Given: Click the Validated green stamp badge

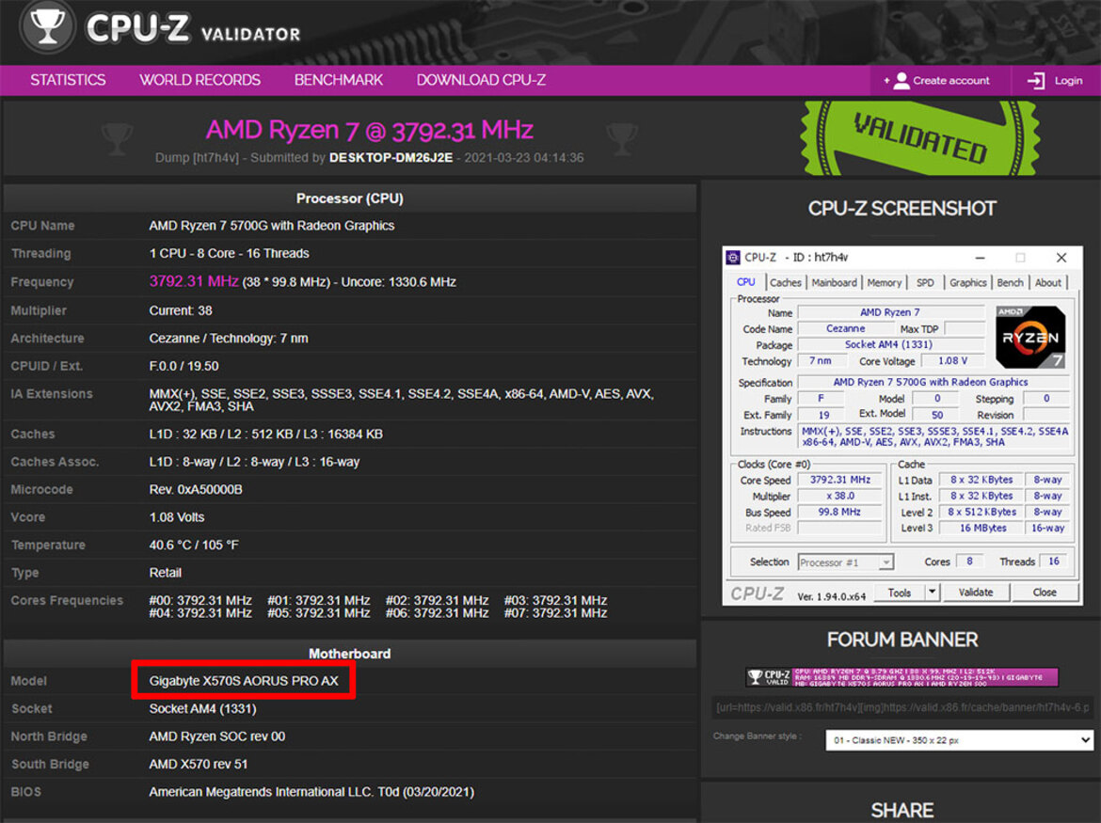Looking at the screenshot, I should click(919, 138).
